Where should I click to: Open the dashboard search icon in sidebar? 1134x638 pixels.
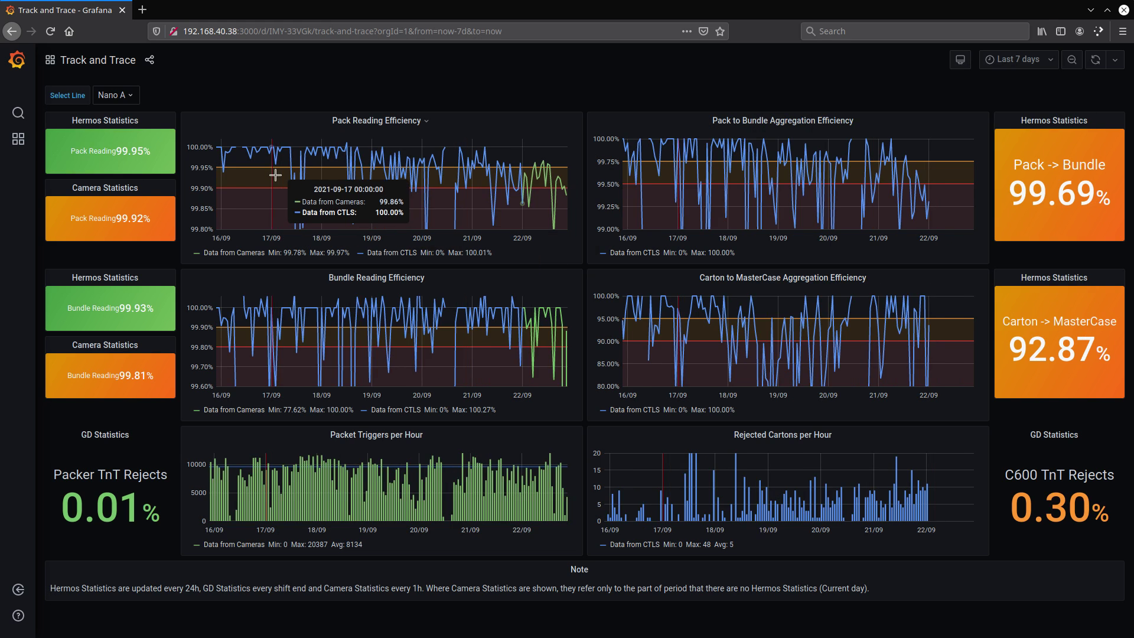pyautogui.click(x=18, y=113)
